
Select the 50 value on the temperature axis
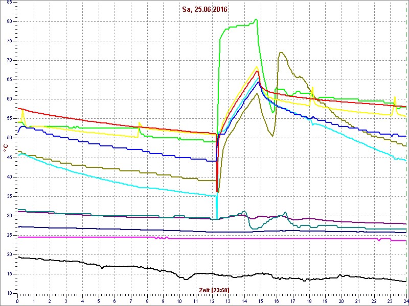coord(9,138)
